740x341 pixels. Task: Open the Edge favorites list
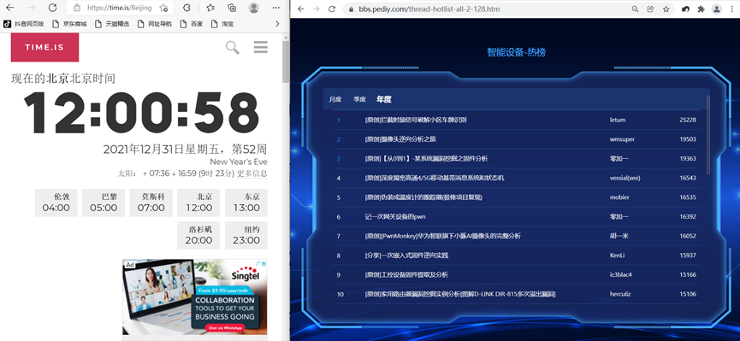click(210, 8)
